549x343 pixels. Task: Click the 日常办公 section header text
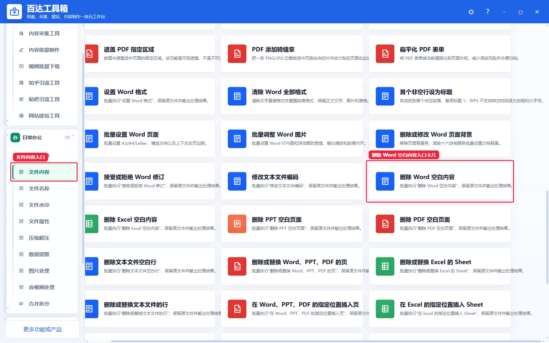click(32, 138)
